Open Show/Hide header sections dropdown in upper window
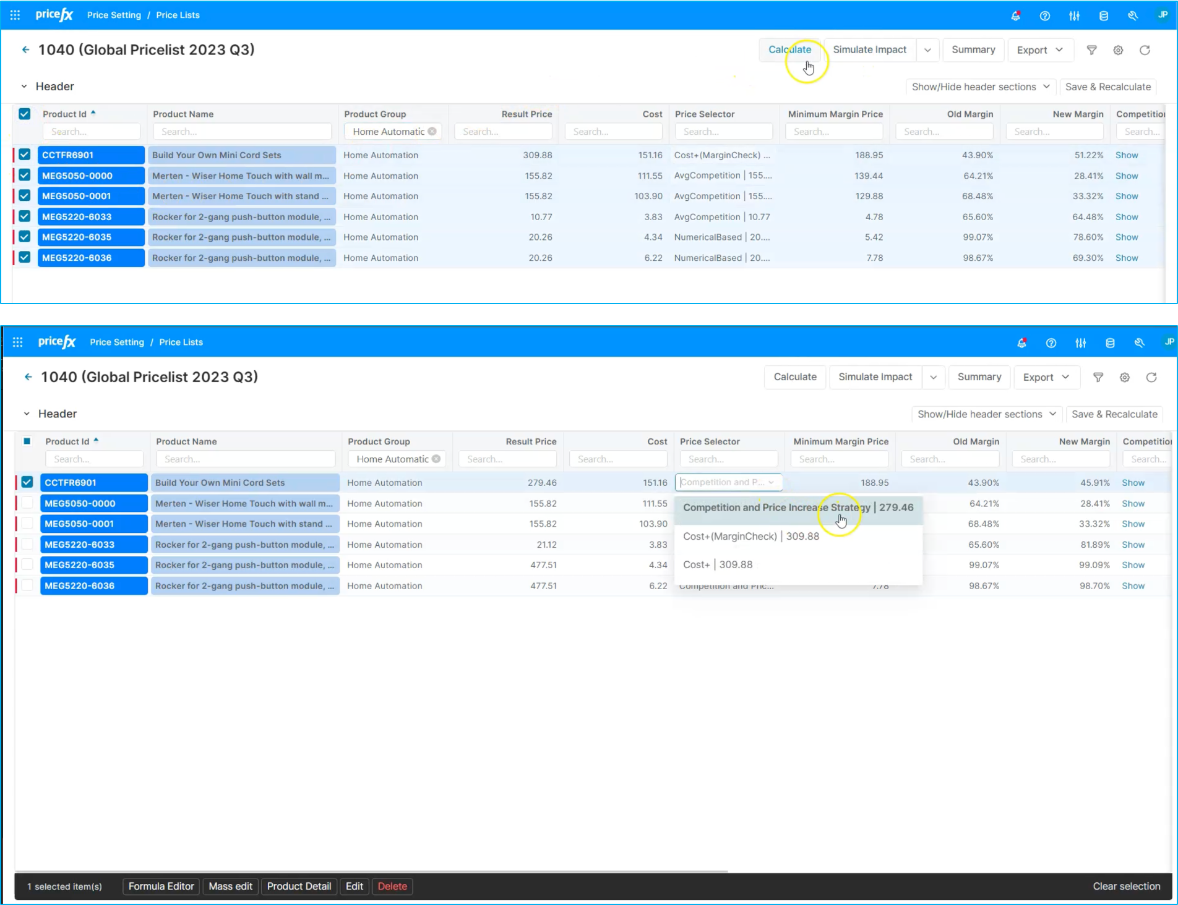This screenshot has width=1178, height=905. [980, 87]
